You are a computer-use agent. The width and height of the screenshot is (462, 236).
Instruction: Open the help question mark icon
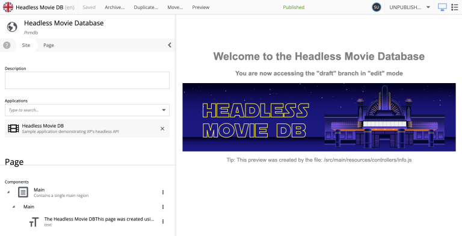pyautogui.click(x=7, y=45)
